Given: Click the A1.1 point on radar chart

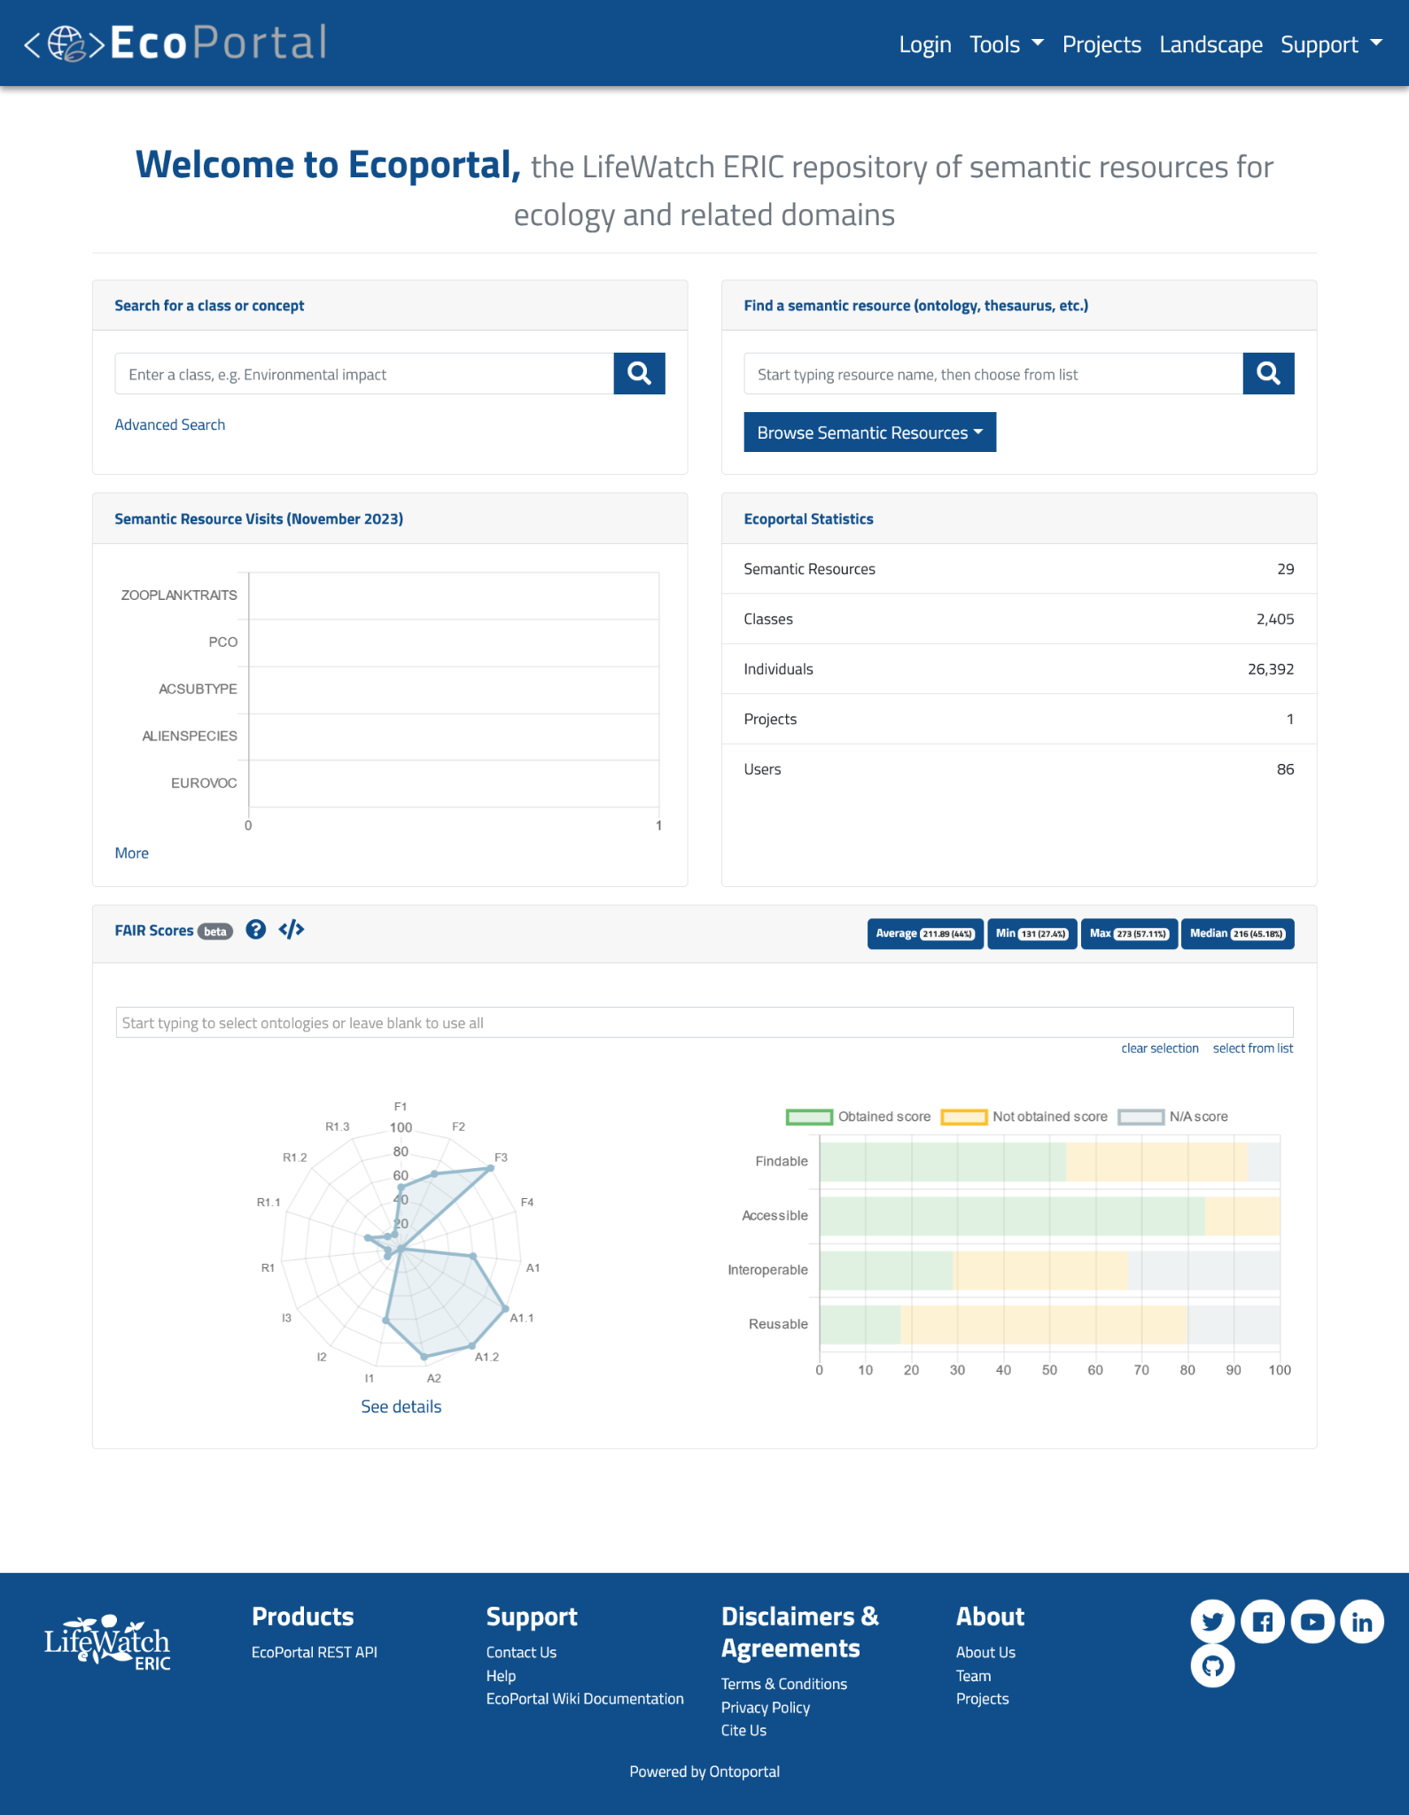Looking at the screenshot, I should [505, 1308].
